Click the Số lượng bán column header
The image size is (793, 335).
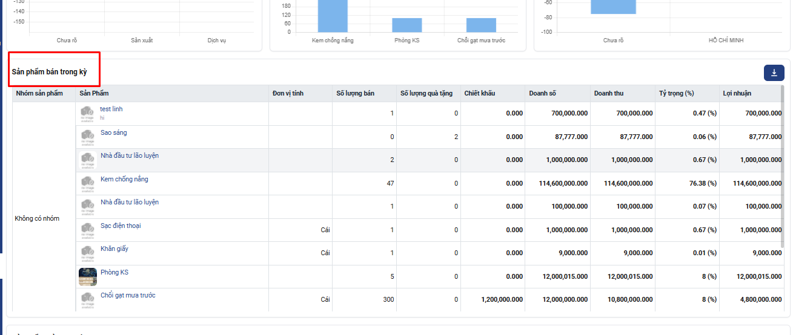(x=355, y=93)
